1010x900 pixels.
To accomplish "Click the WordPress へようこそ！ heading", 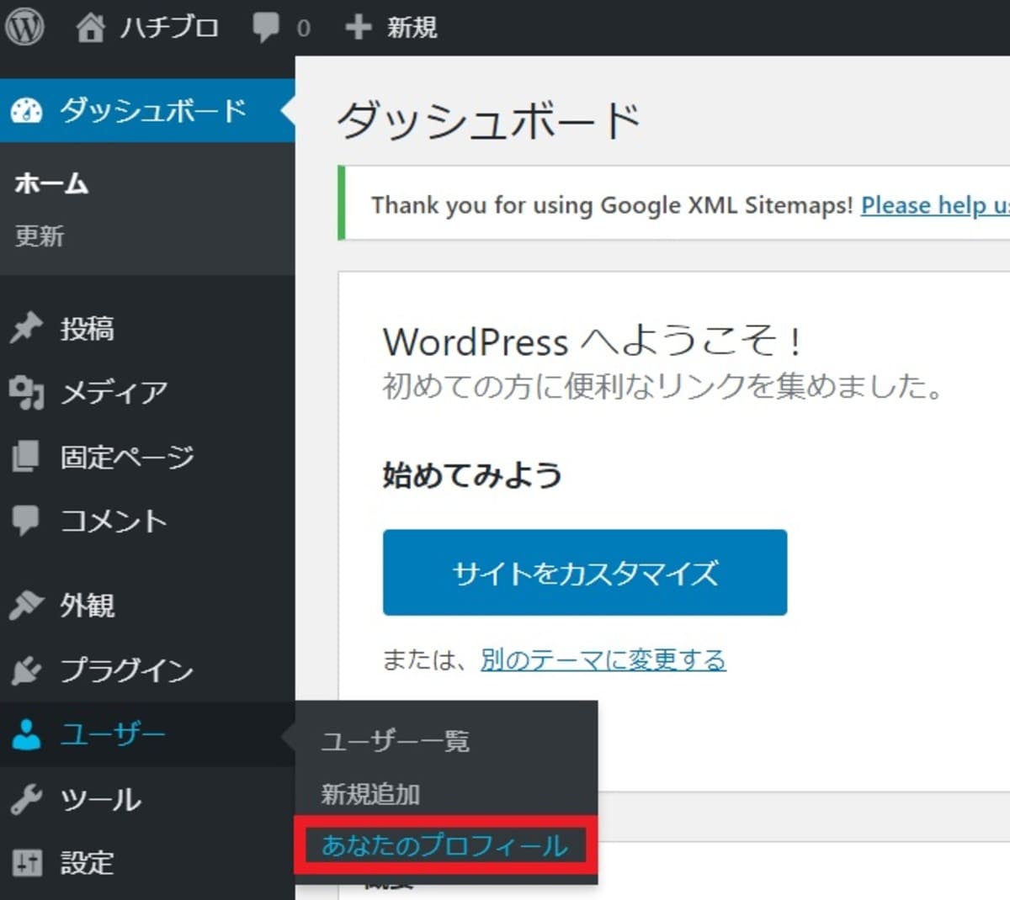I will 594,341.
